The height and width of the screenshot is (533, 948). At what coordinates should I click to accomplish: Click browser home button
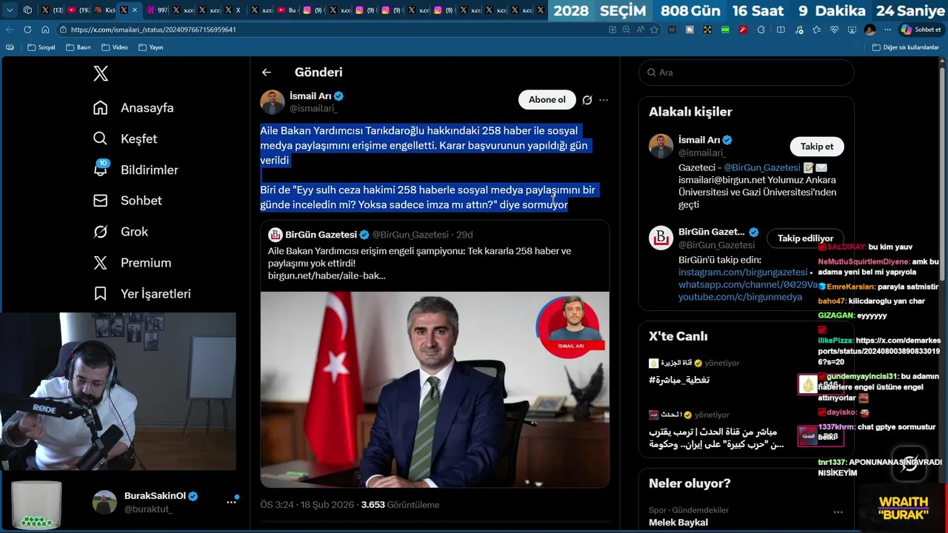[45, 30]
